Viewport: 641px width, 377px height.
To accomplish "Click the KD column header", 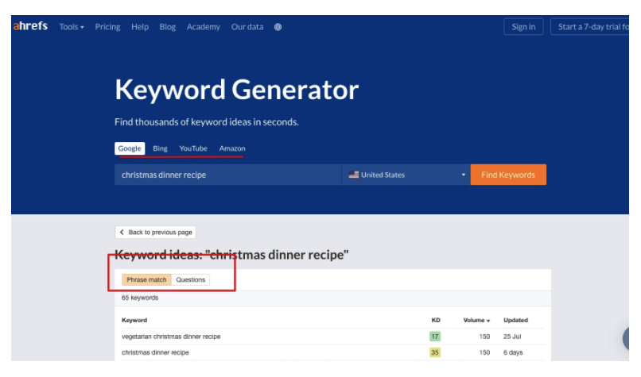I will click(x=436, y=321).
